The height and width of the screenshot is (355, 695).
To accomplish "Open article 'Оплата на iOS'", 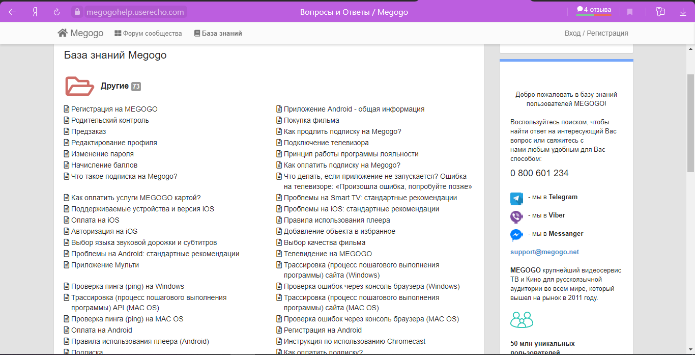I will (x=95, y=220).
